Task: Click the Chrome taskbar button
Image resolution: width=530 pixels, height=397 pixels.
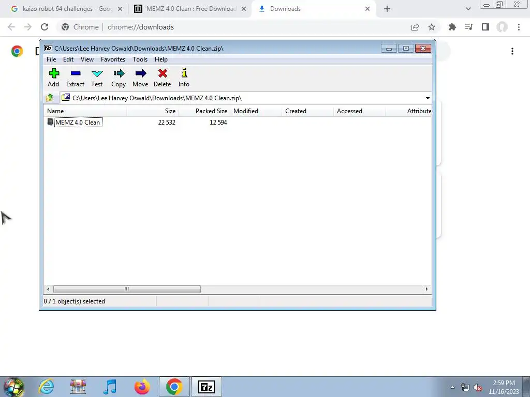Action: tap(174, 387)
